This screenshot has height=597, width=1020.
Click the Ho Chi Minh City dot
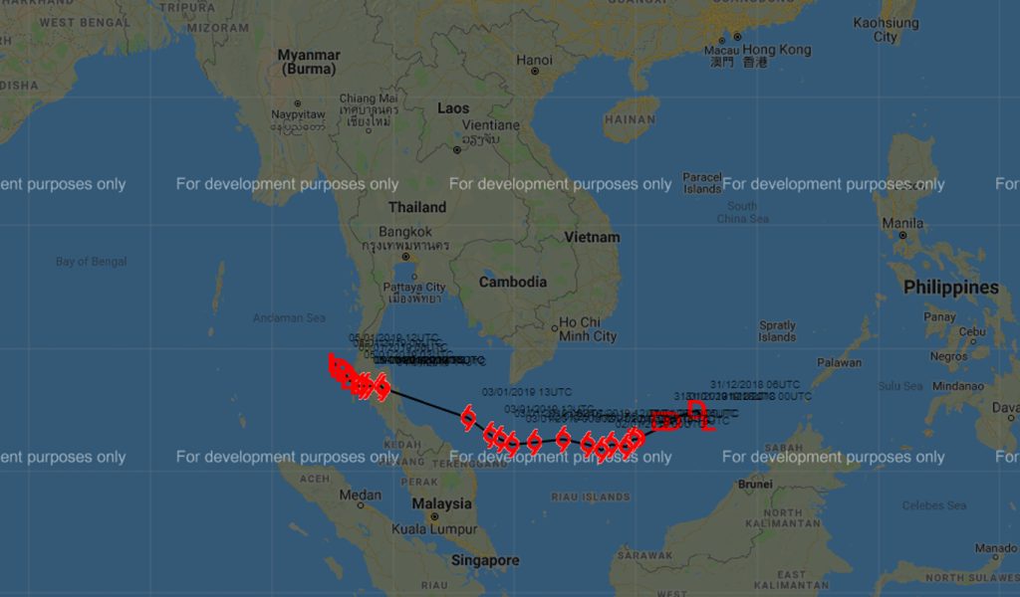point(554,328)
